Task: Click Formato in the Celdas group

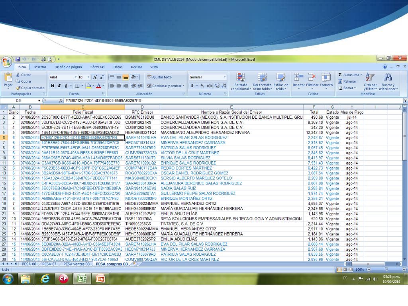Action: [326, 81]
